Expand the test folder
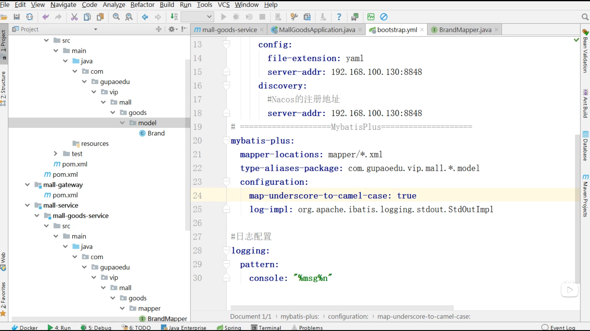Image resolution: width=590 pixels, height=331 pixels. (55, 153)
